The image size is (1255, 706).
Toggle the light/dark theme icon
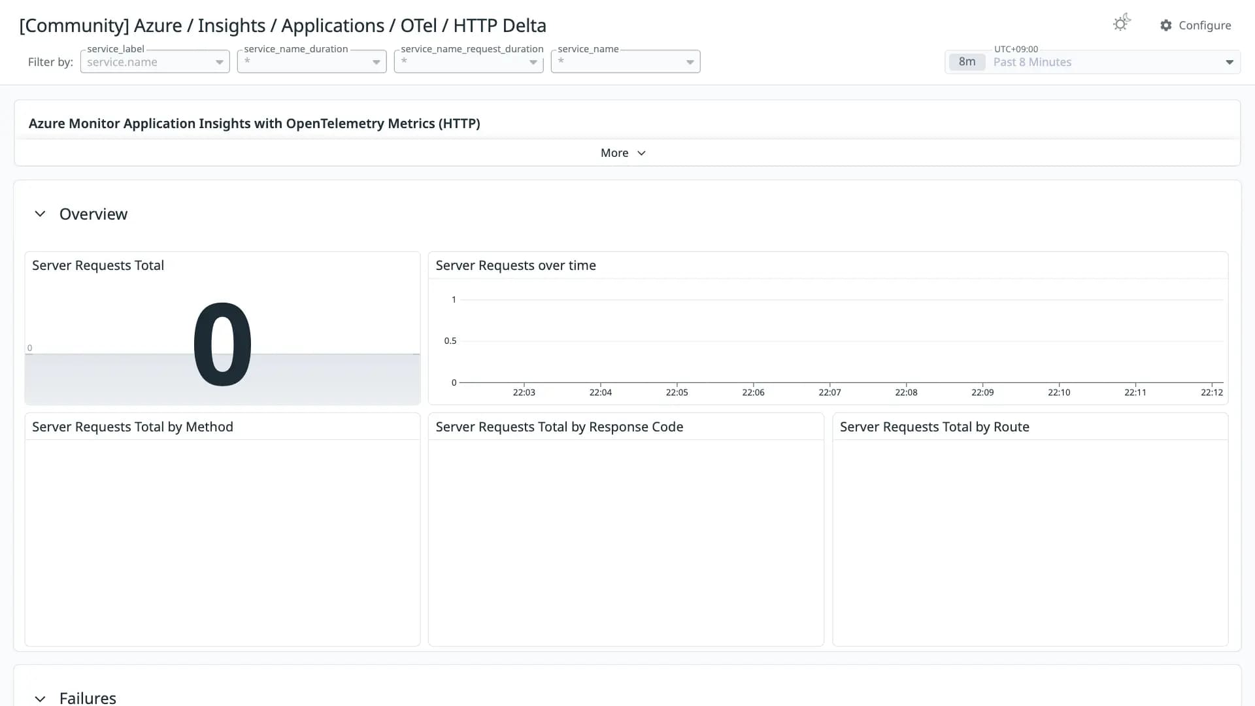pyautogui.click(x=1122, y=23)
